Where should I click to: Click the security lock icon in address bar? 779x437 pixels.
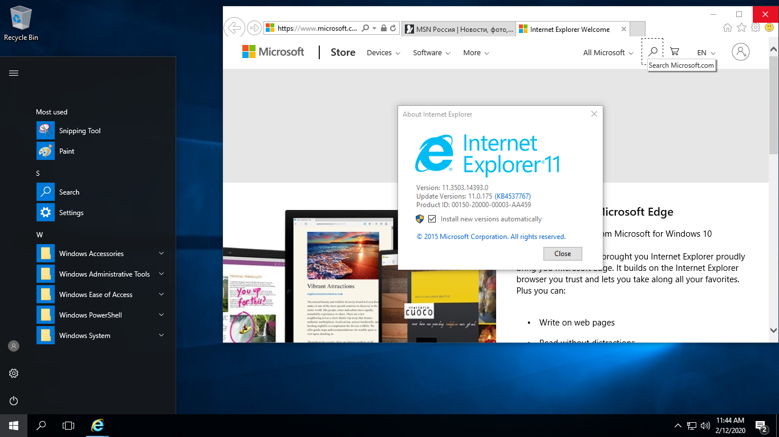coord(384,28)
